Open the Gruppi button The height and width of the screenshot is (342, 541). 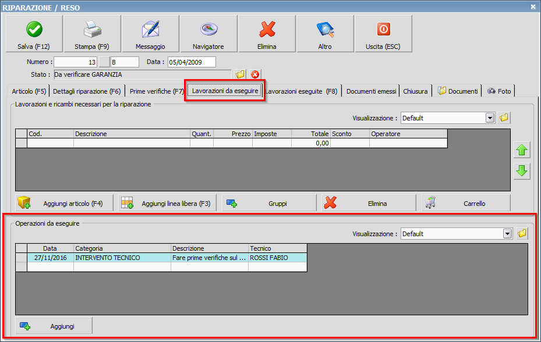[269, 203]
